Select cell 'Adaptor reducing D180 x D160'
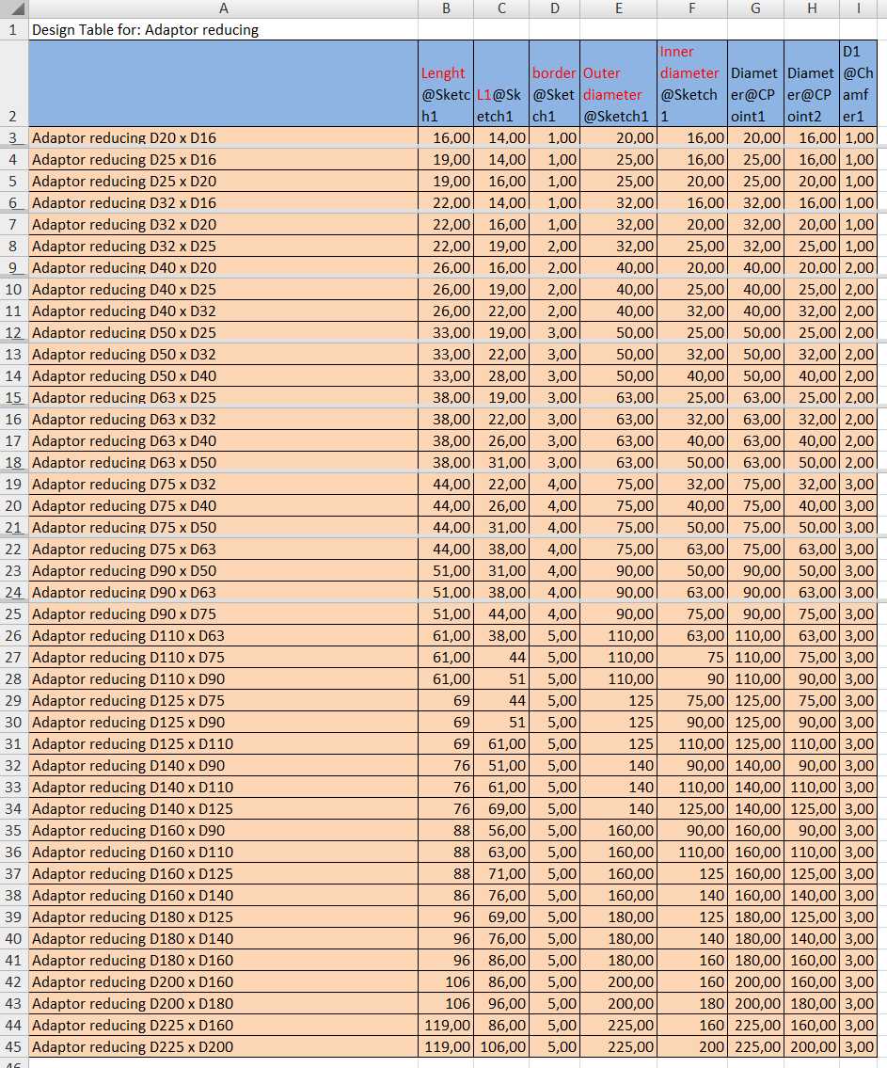887x1068 pixels. pos(223,961)
